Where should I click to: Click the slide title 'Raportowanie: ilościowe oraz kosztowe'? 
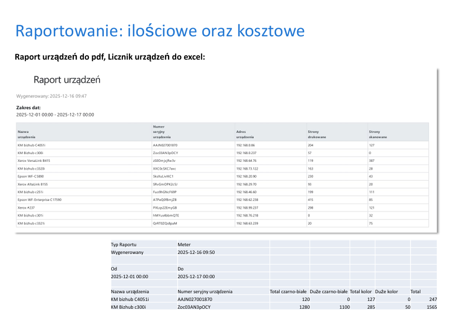tap(160, 31)
